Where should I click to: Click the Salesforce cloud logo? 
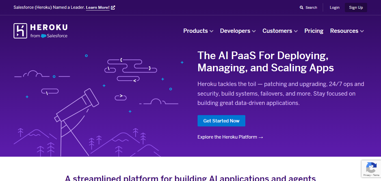click(44, 36)
